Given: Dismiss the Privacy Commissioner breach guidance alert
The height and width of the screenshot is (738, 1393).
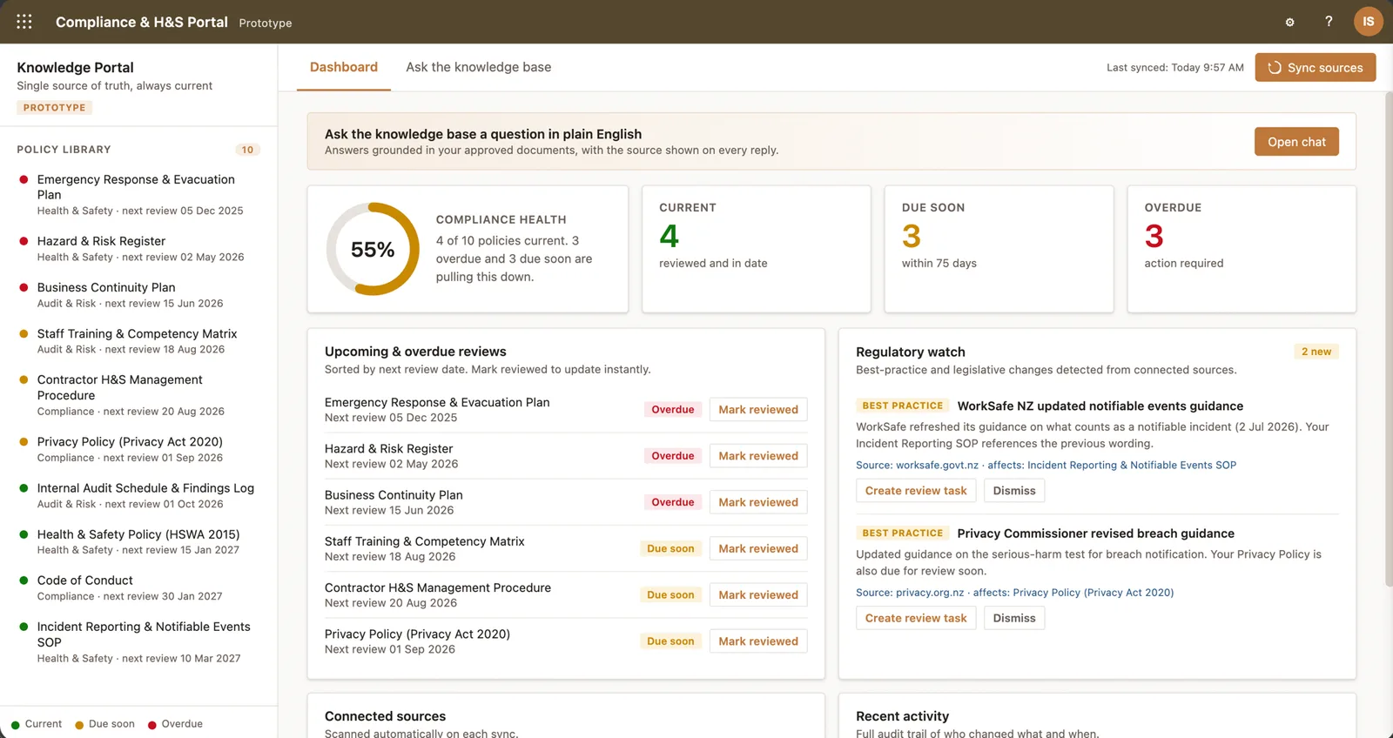Looking at the screenshot, I should pos(1014,618).
